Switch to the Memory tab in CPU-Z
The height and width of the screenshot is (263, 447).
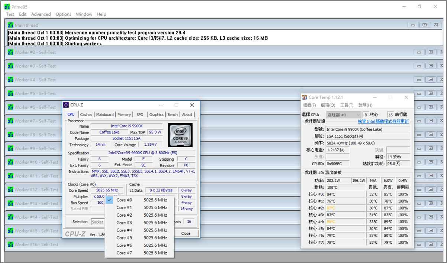(124, 115)
